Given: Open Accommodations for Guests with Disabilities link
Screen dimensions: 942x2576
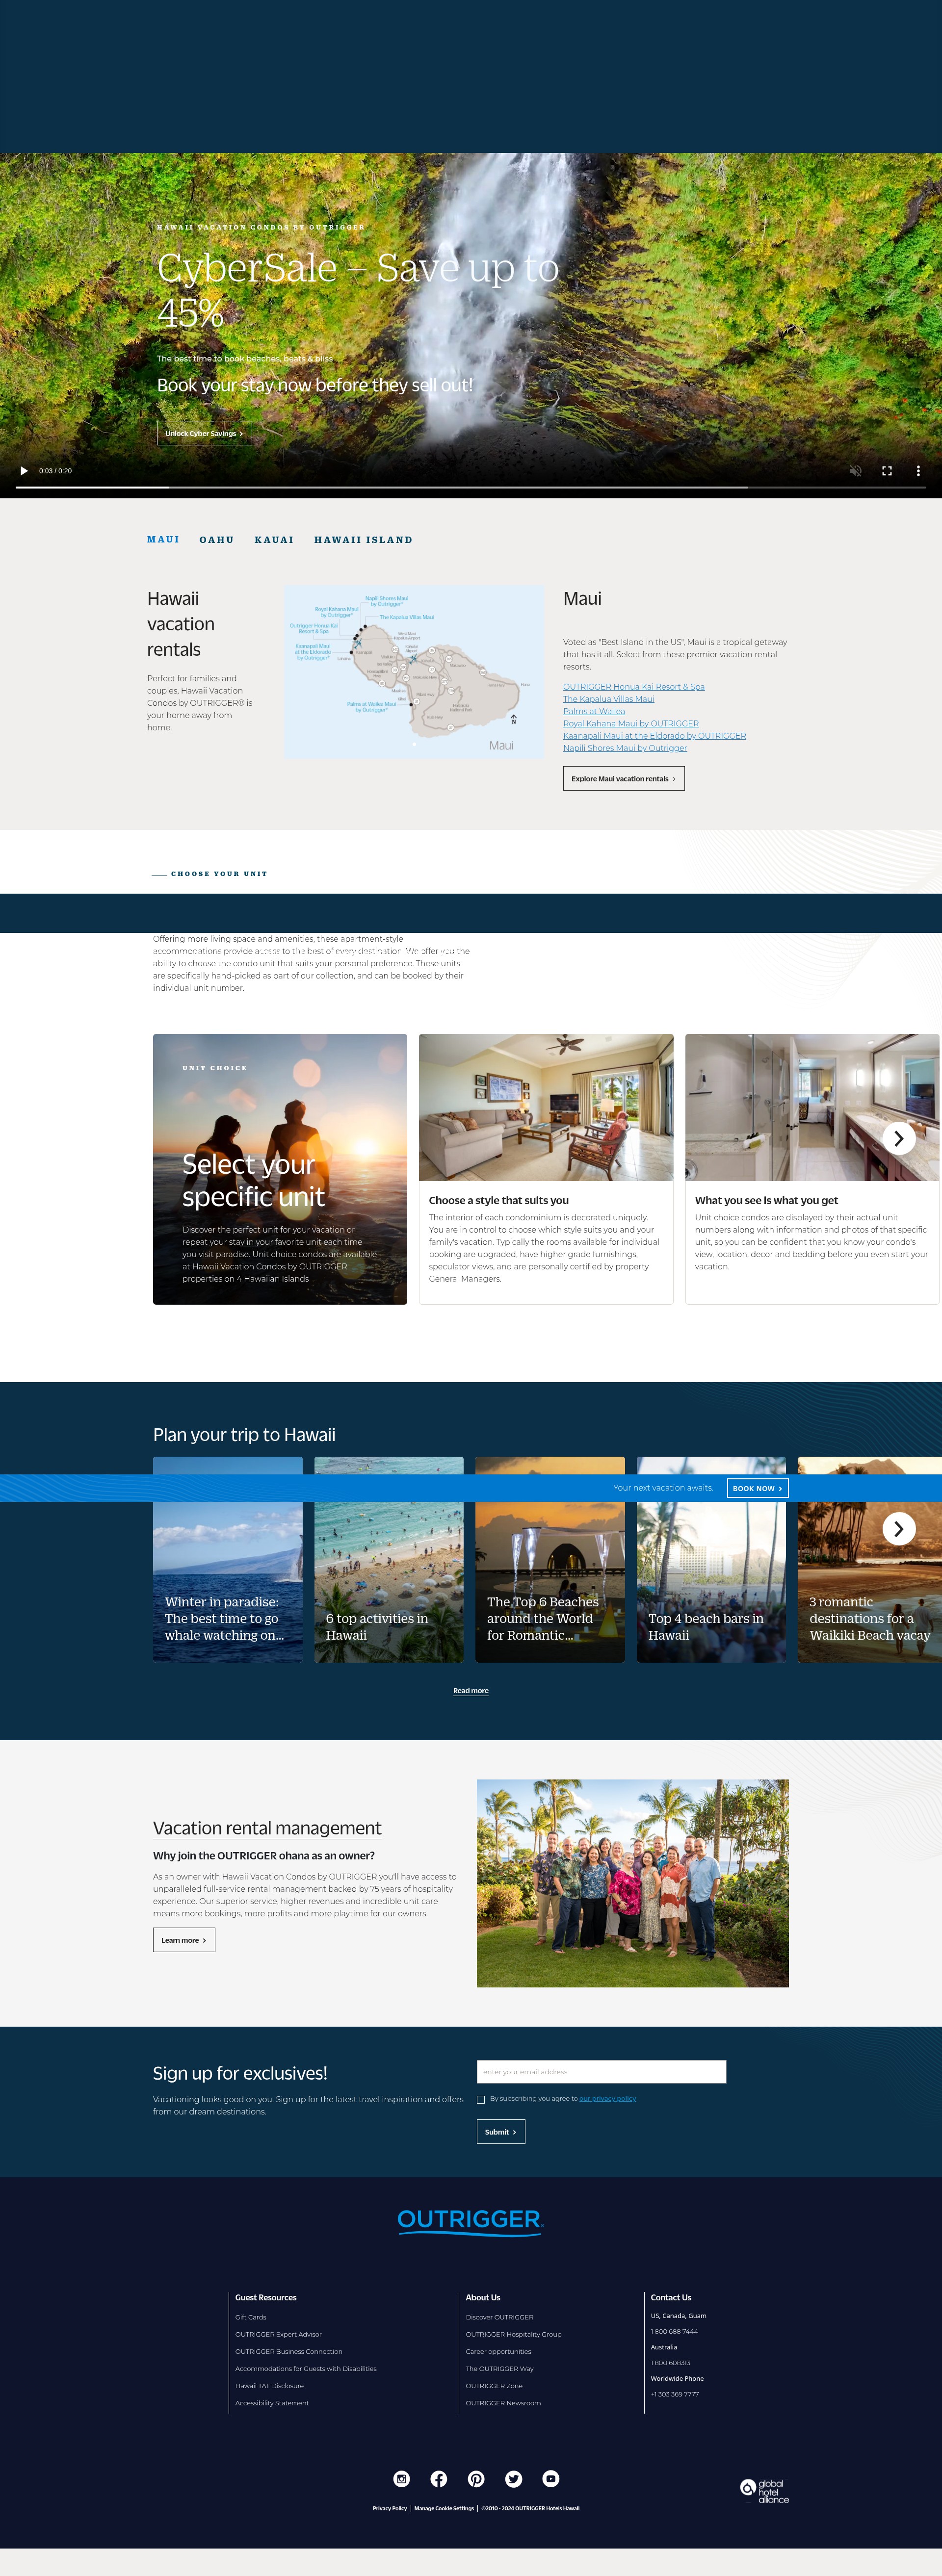Looking at the screenshot, I should (306, 2368).
